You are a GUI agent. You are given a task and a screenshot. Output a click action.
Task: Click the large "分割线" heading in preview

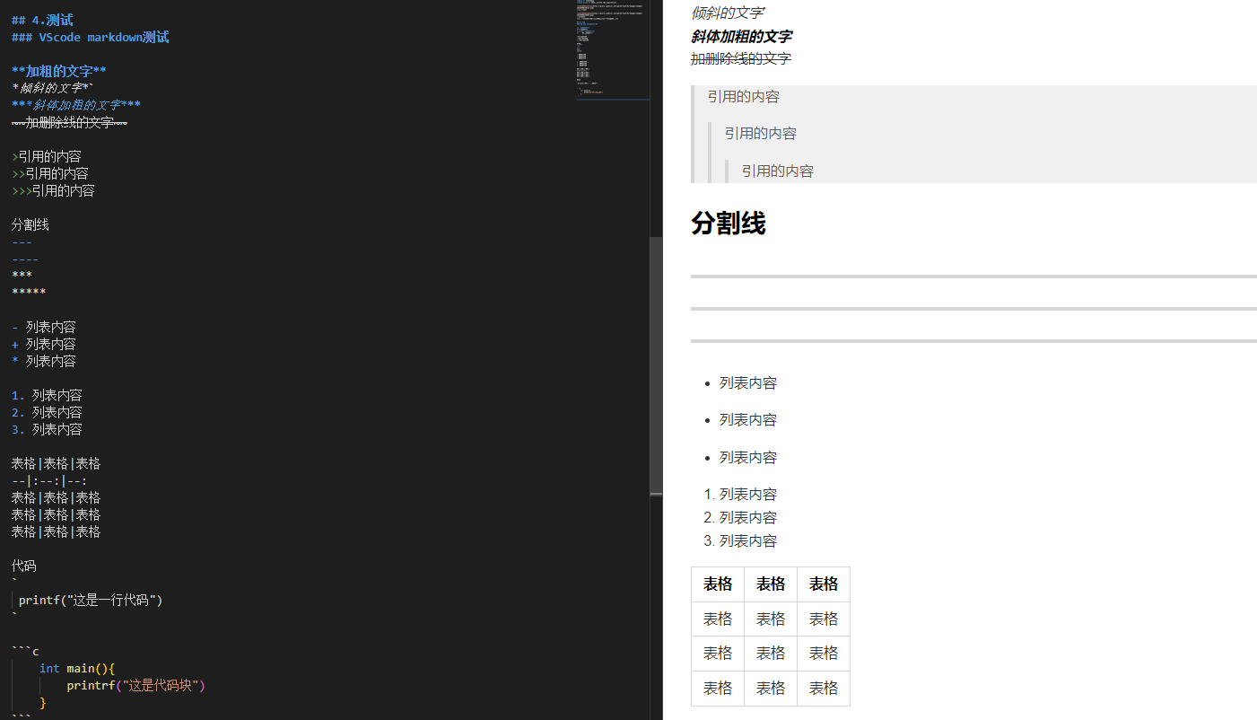coord(729,224)
